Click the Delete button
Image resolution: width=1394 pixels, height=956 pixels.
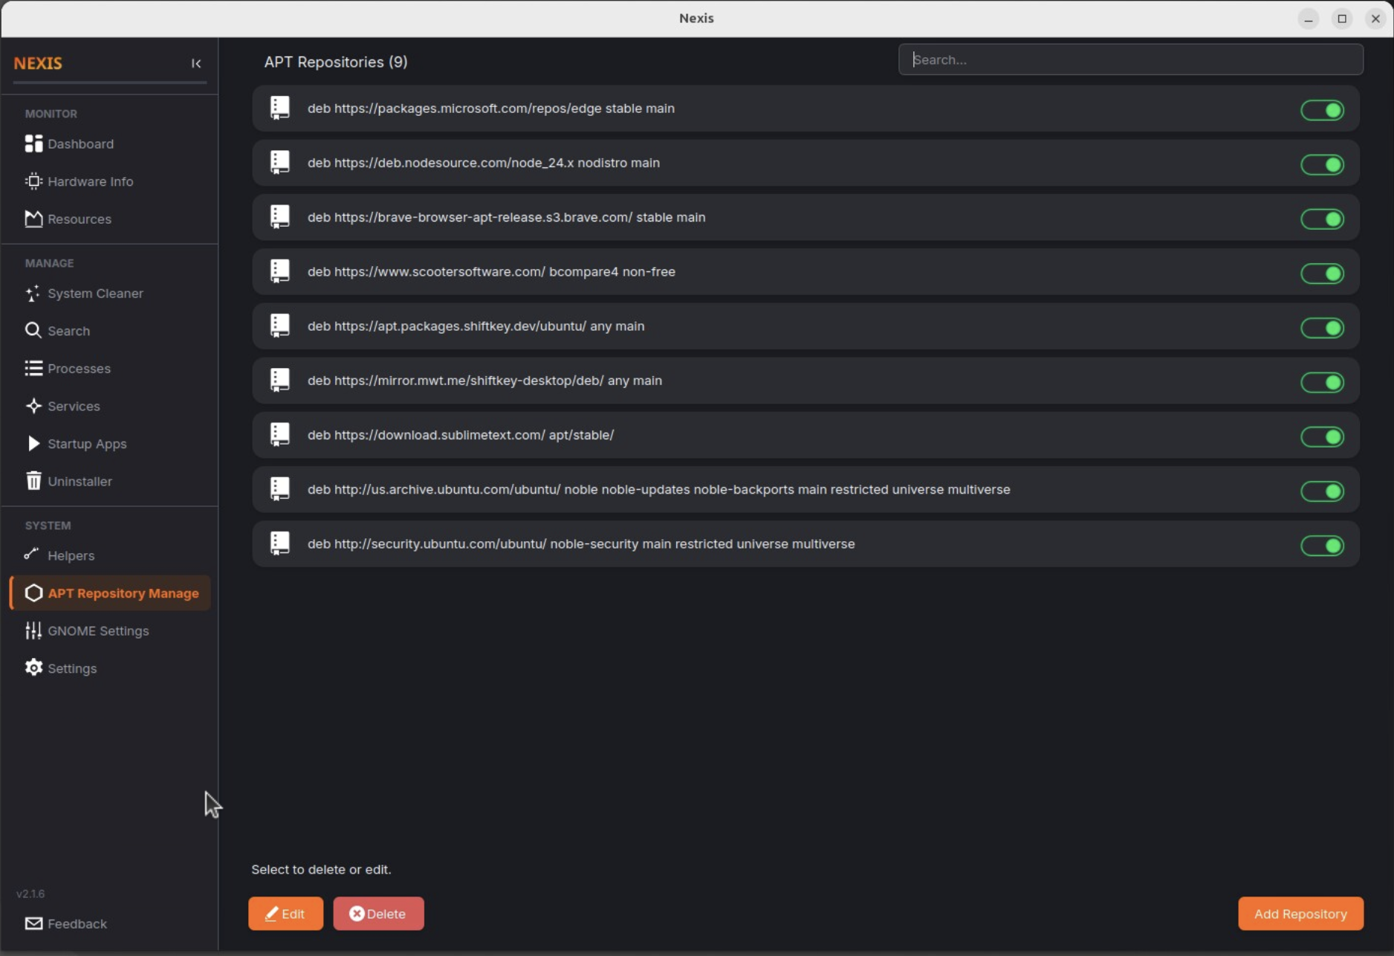pyautogui.click(x=378, y=914)
